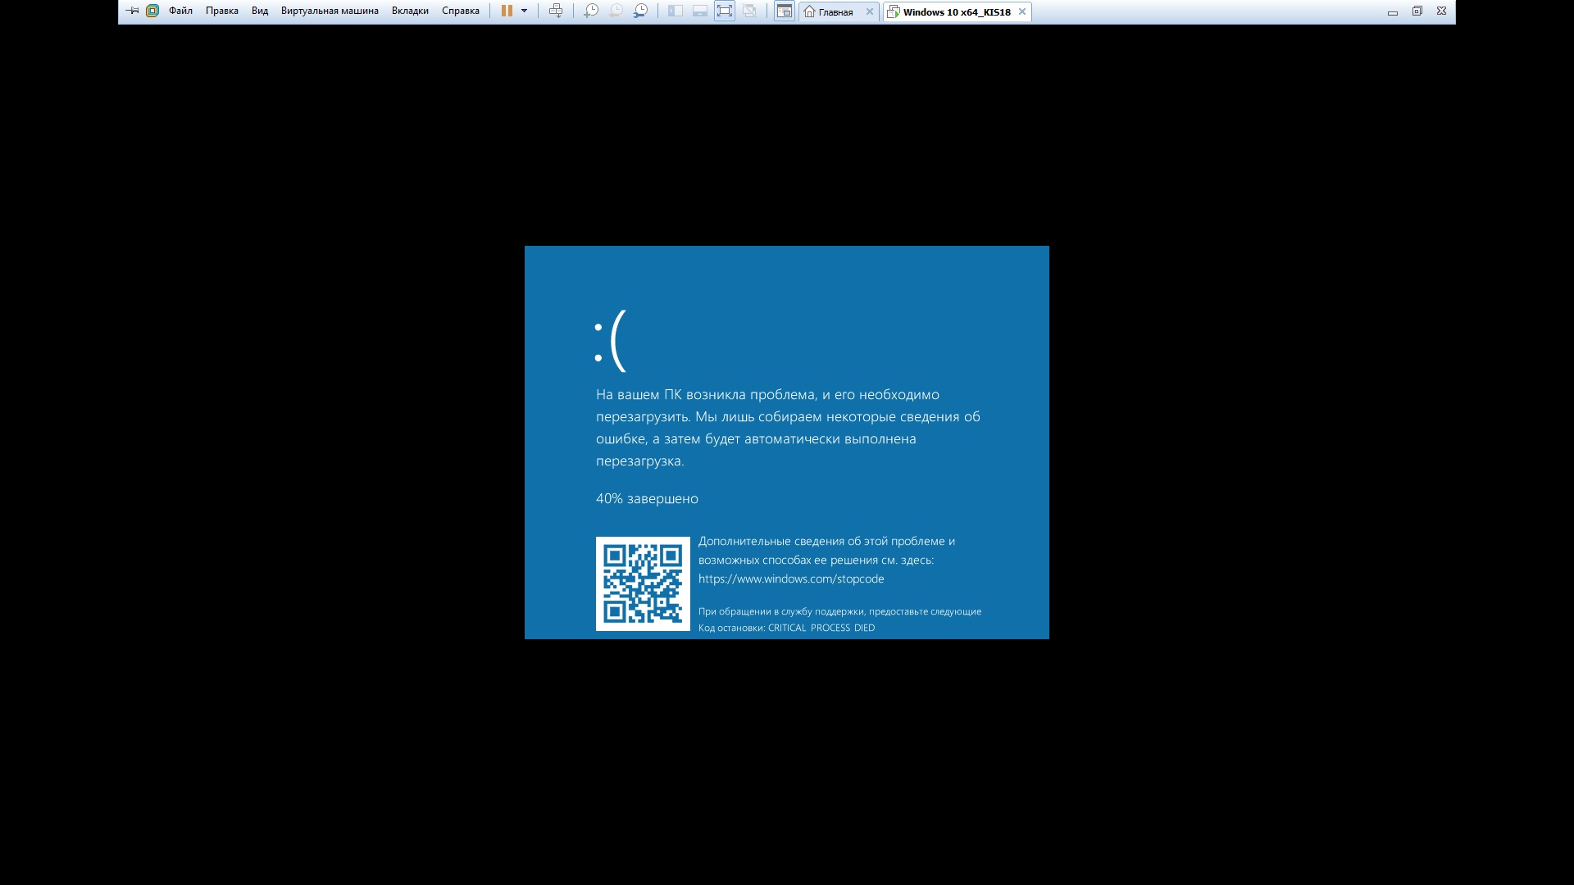Open the Справка menu

point(461,11)
